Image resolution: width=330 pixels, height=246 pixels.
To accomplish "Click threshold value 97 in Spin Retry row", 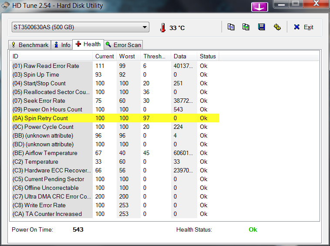I will click(146, 118).
